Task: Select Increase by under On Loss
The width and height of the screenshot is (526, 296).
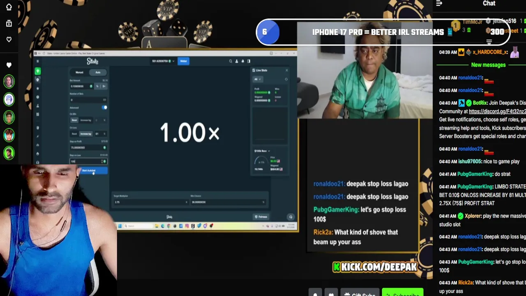Action: click(x=85, y=134)
